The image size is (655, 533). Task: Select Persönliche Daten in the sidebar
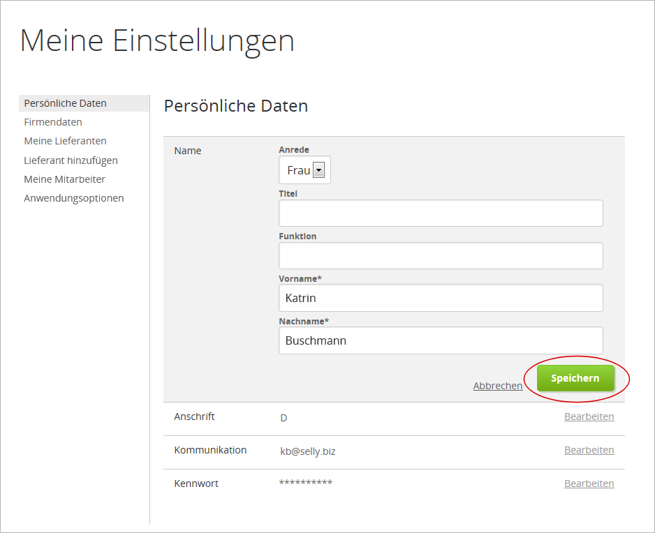tap(66, 103)
